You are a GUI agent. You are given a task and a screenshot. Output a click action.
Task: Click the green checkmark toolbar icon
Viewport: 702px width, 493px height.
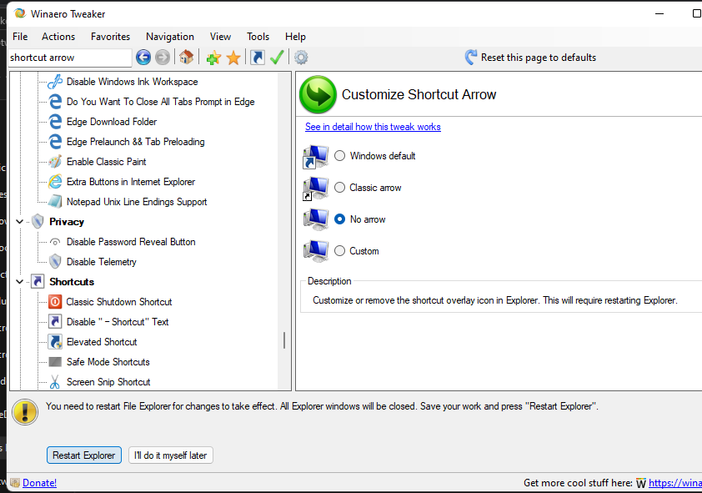tap(278, 58)
